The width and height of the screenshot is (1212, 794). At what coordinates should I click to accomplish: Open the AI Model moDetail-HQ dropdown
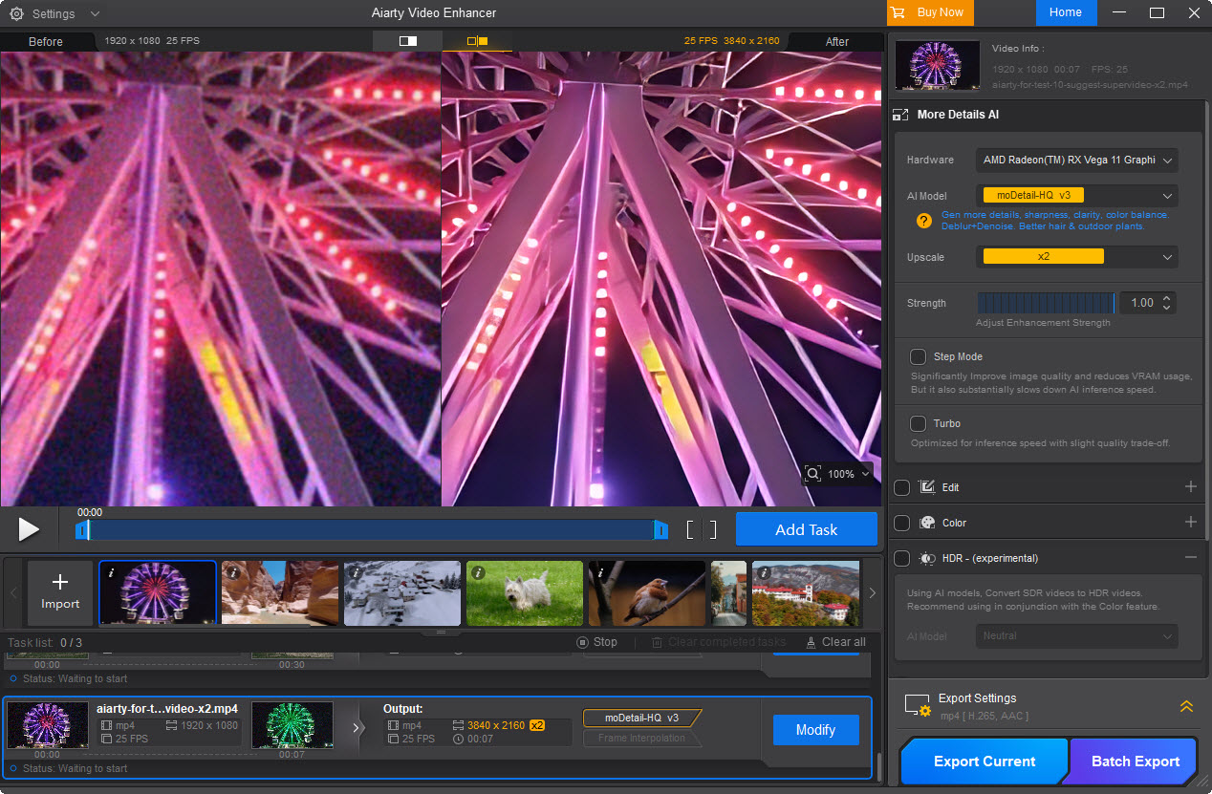pyautogui.click(x=1076, y=196)
